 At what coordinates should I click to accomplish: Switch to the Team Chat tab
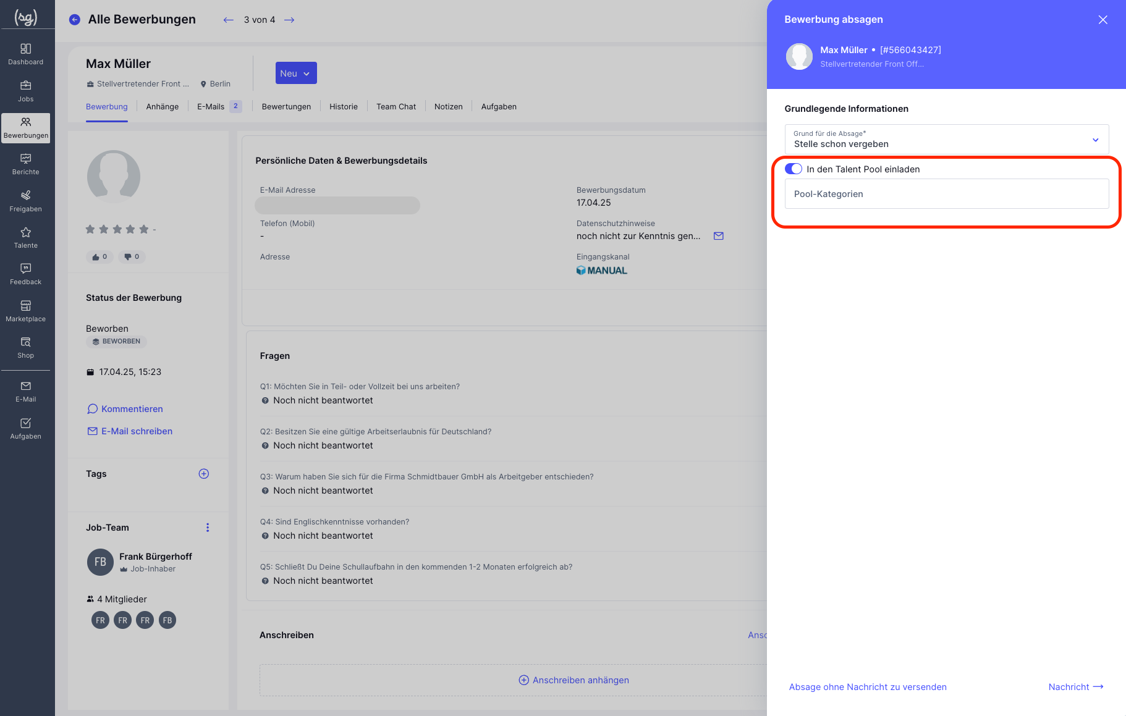coord(396,107)
